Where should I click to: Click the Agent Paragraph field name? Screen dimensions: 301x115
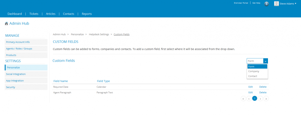(62, 93)
